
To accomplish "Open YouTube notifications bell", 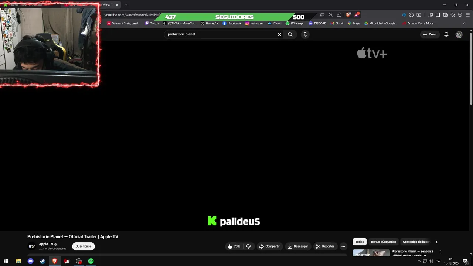I will 446,34.
